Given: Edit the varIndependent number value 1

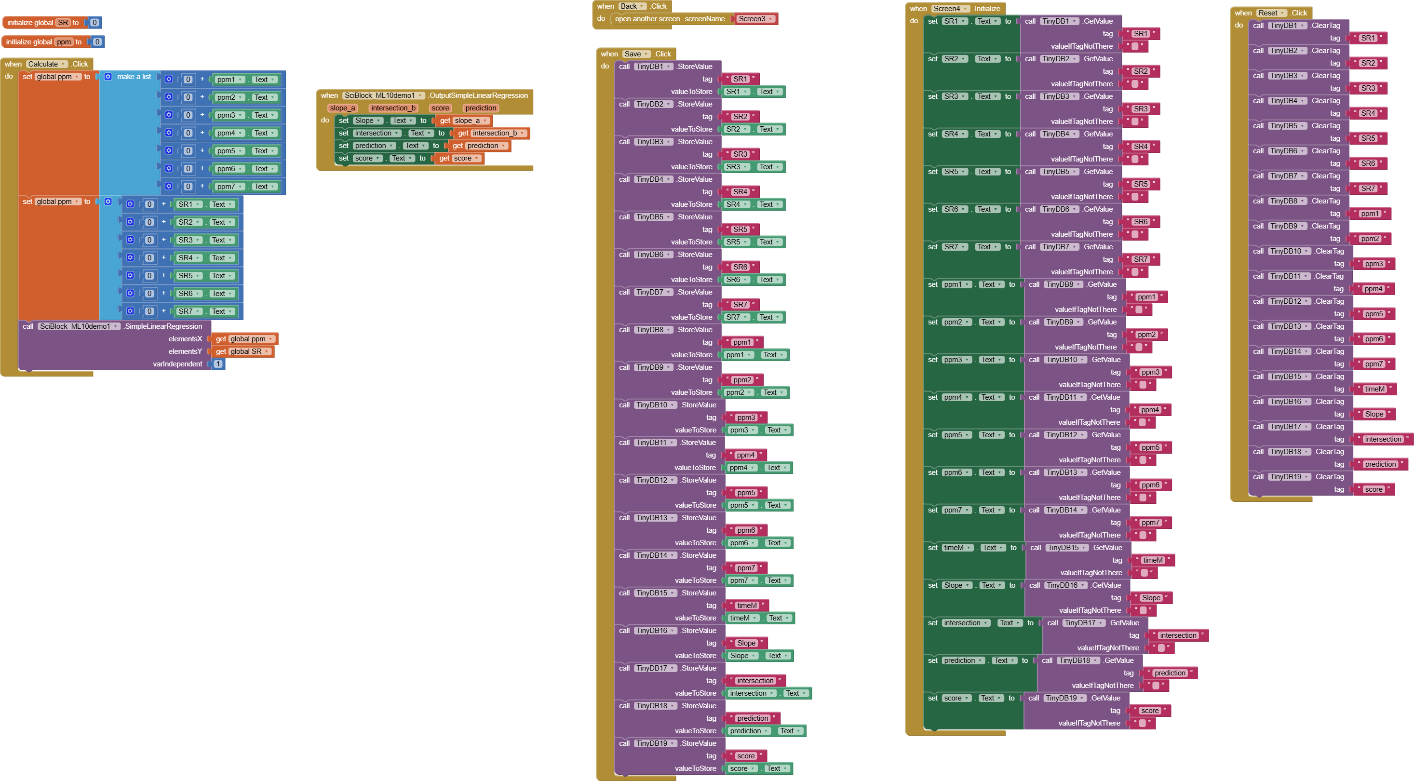Looking at the screenshot, I should click(x=218, y=364).
